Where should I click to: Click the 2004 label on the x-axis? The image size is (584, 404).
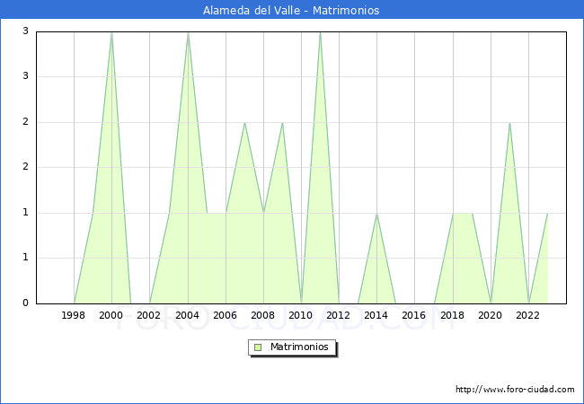[x=188, y=315]
